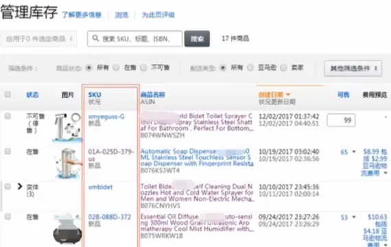Click the 17 件商品 count text

click(235, 38)
